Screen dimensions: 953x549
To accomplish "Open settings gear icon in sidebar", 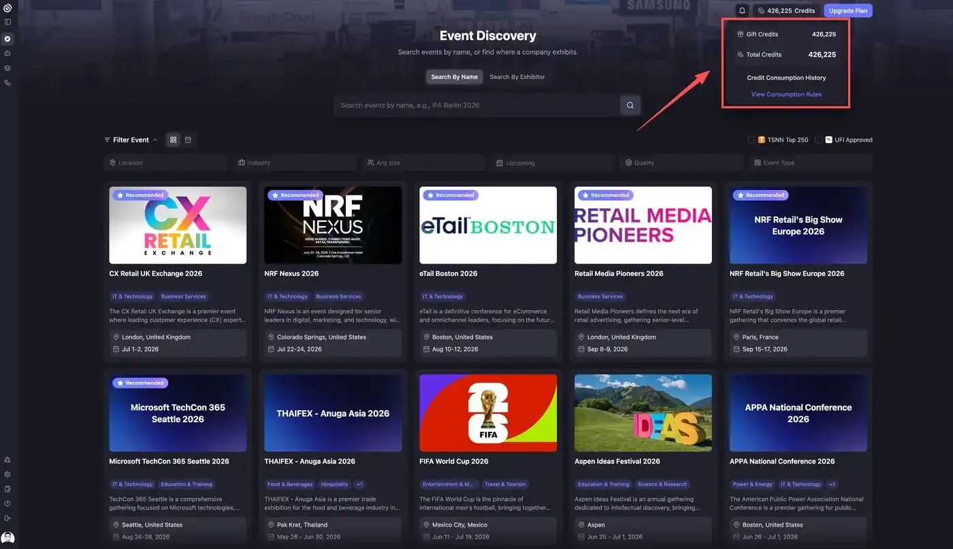I will tap(7, 474).
